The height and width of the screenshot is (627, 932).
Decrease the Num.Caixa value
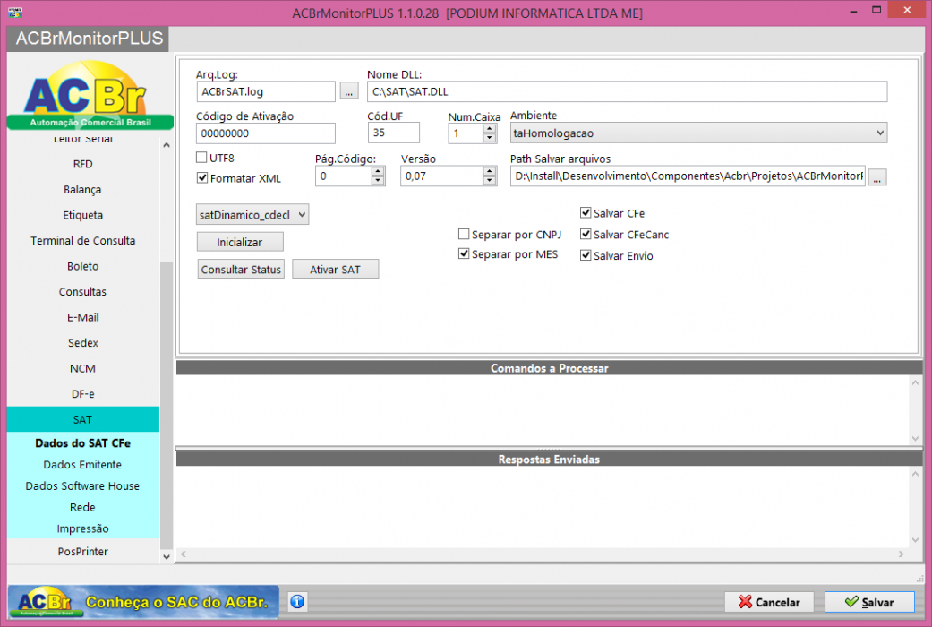tap(489, 138)
